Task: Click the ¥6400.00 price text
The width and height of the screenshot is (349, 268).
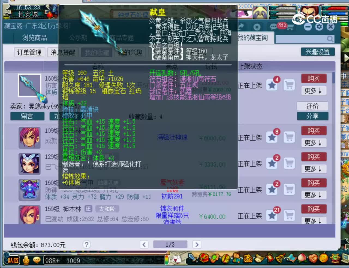Action: [212, 217]
